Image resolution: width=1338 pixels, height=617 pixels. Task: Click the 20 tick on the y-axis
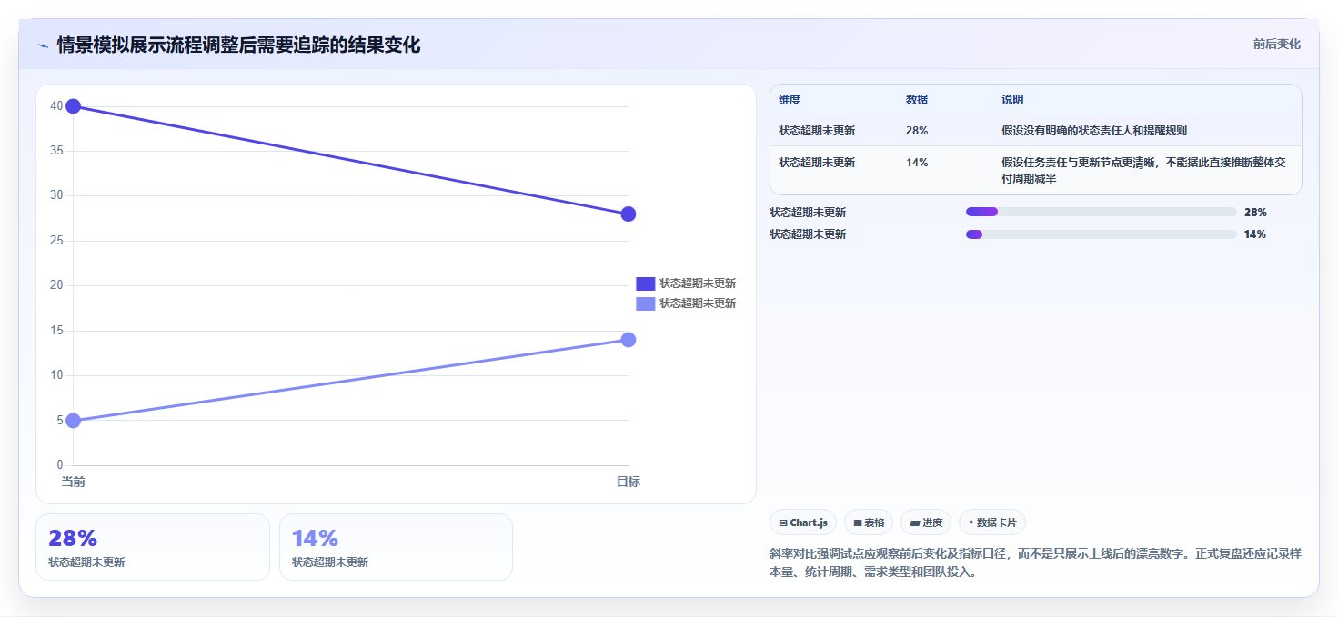point(56,285)
